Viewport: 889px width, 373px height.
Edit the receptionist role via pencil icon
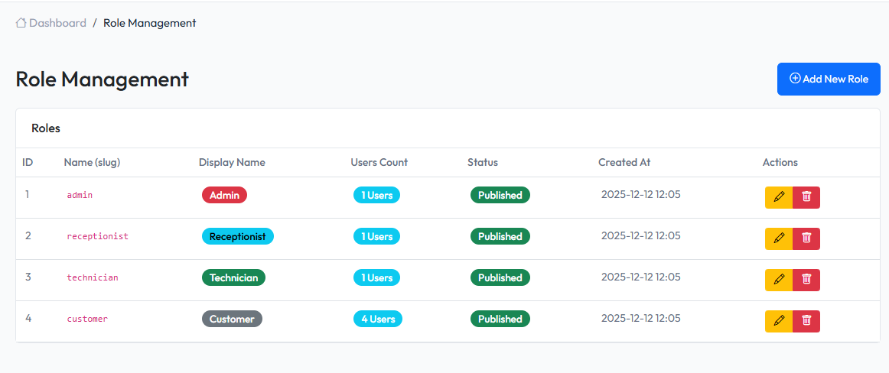(x=779, y=238)
